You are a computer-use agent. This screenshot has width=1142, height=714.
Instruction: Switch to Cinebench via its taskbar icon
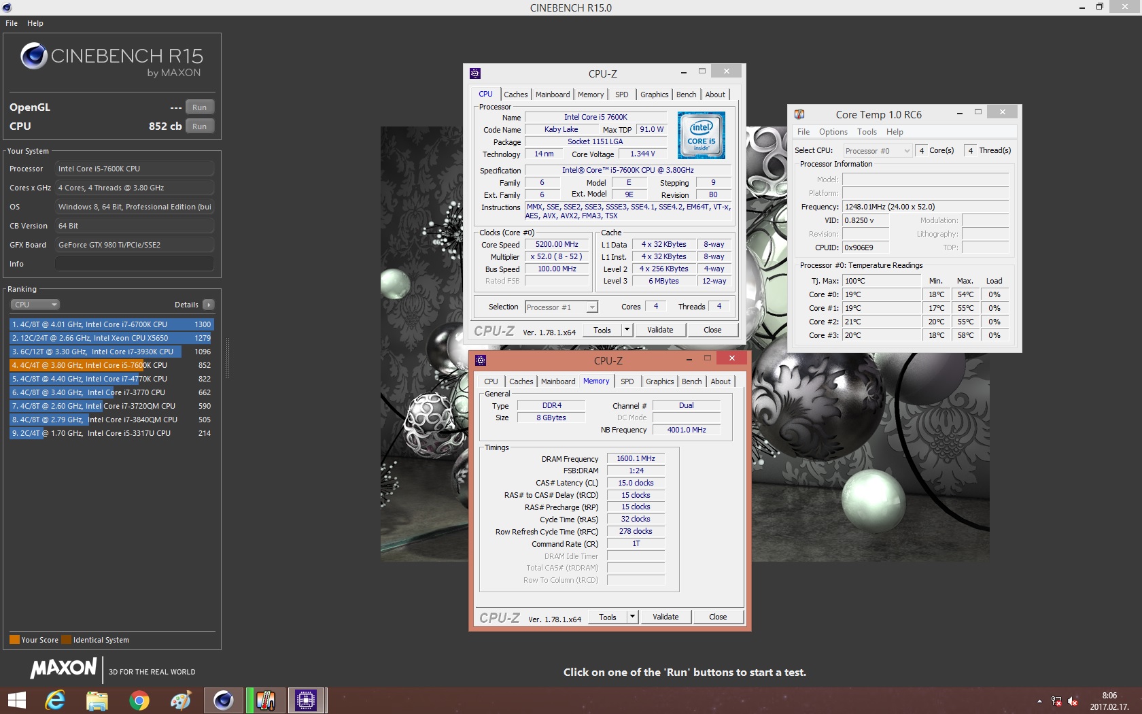(223, 700)
